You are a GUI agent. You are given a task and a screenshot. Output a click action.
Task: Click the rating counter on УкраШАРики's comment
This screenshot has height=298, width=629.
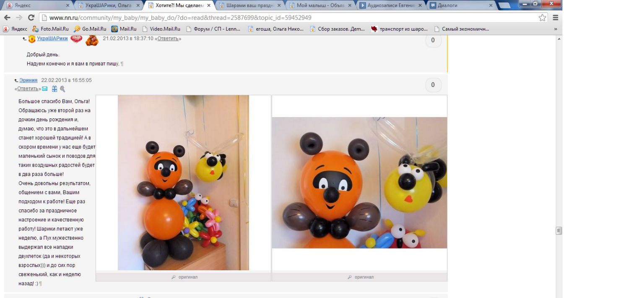click(433, 40)
